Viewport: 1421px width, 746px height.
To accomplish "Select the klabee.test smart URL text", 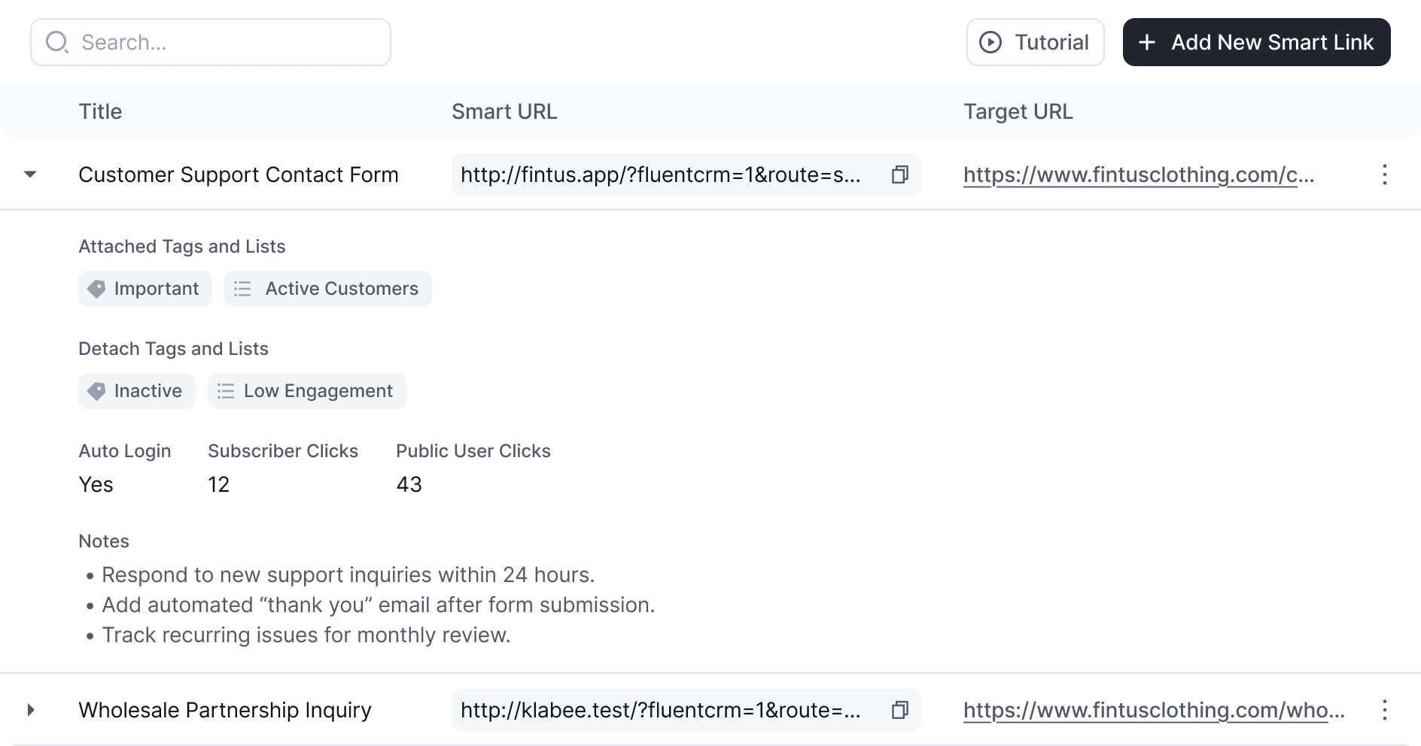I will pyautogui.click(x=661, y=710).
